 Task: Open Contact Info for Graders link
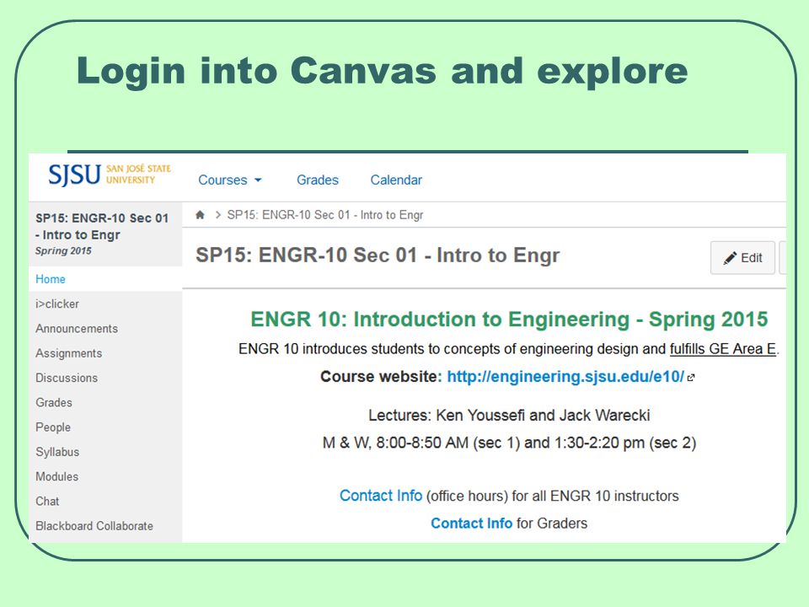point(472,524)
